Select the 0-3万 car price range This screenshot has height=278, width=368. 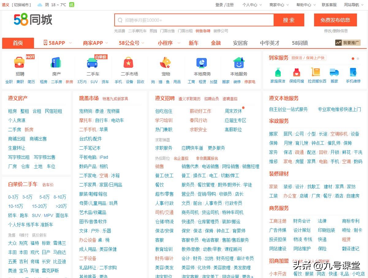tap(13, 197)
